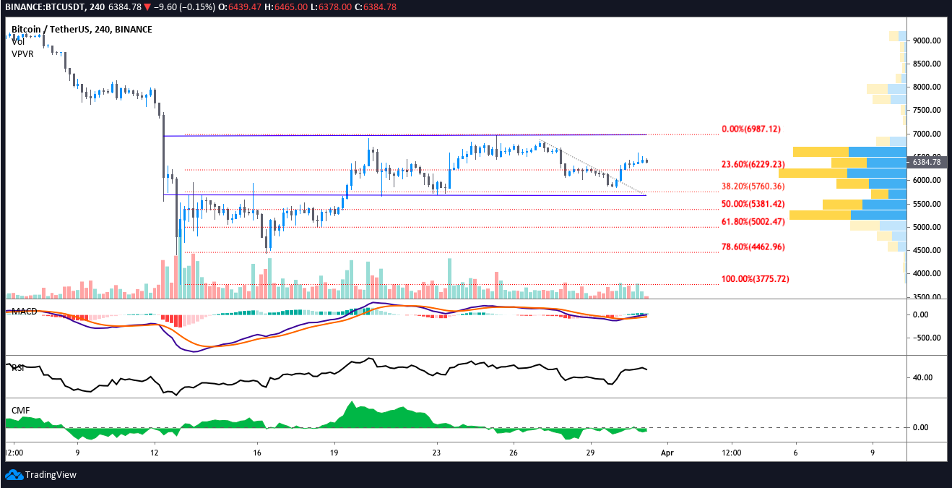Viewport: 952px width, 488px height.
Task: Click the current price tag 6384.78
Action: point(927,162)
